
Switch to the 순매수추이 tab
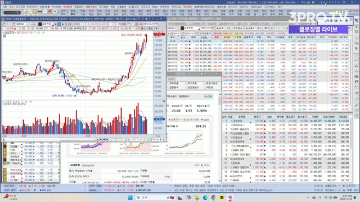click(x=242, y=24)
